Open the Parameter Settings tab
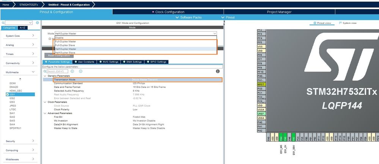Viewport: 379px width, 164px height. 57,62
